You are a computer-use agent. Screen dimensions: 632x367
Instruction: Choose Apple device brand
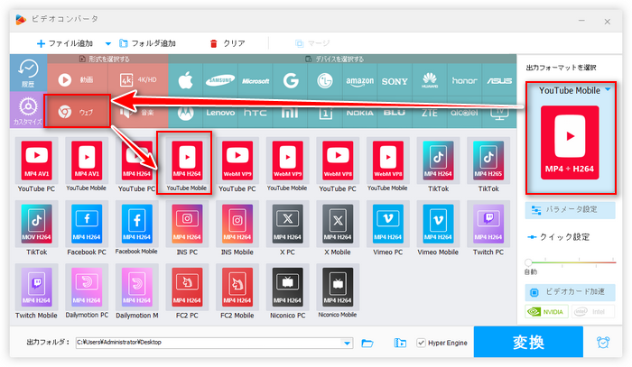186,81
